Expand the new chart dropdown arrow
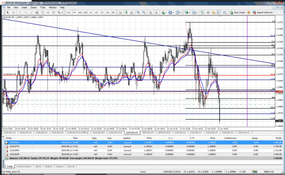The width and height of the screenshot is (285, 175). point(190,13)
